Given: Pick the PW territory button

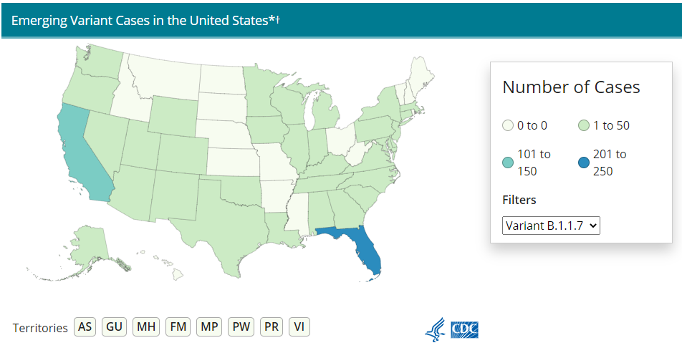Looking at the screenshot, I should tap(241, 326).
